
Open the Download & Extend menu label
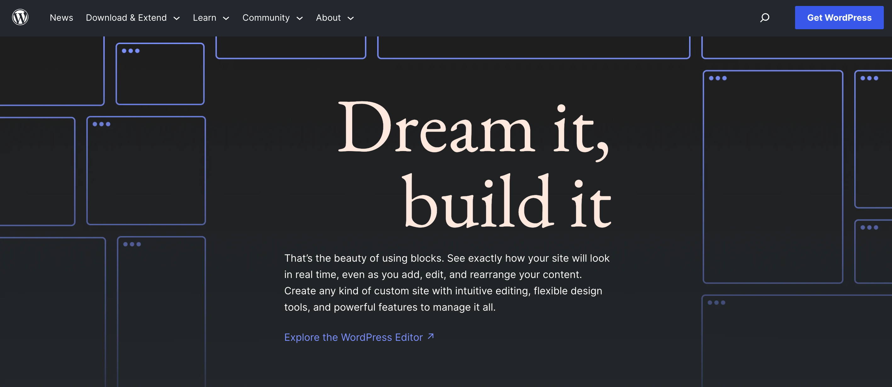tap(126, 18)
